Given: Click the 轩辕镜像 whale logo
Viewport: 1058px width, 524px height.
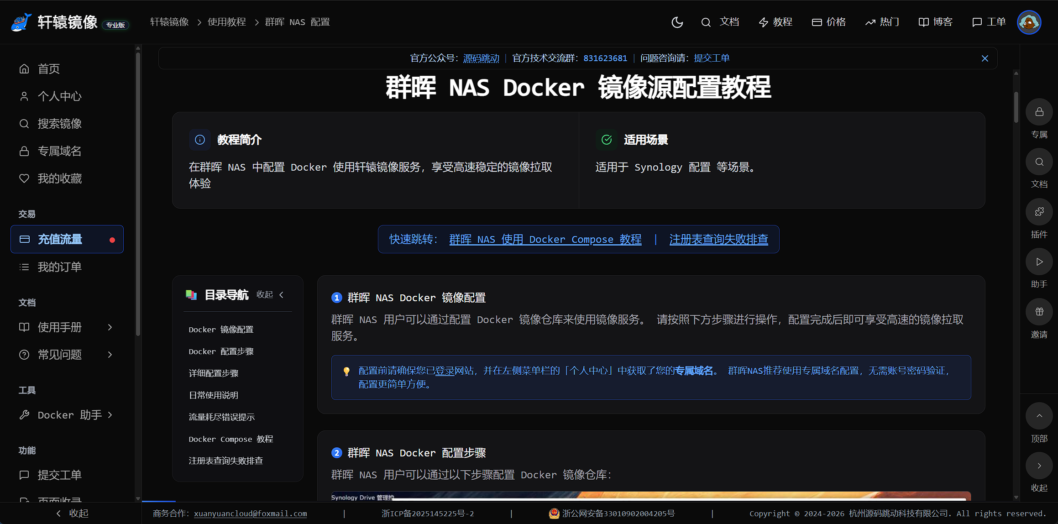Looking at the screenshot, I should tap(21, 22).
